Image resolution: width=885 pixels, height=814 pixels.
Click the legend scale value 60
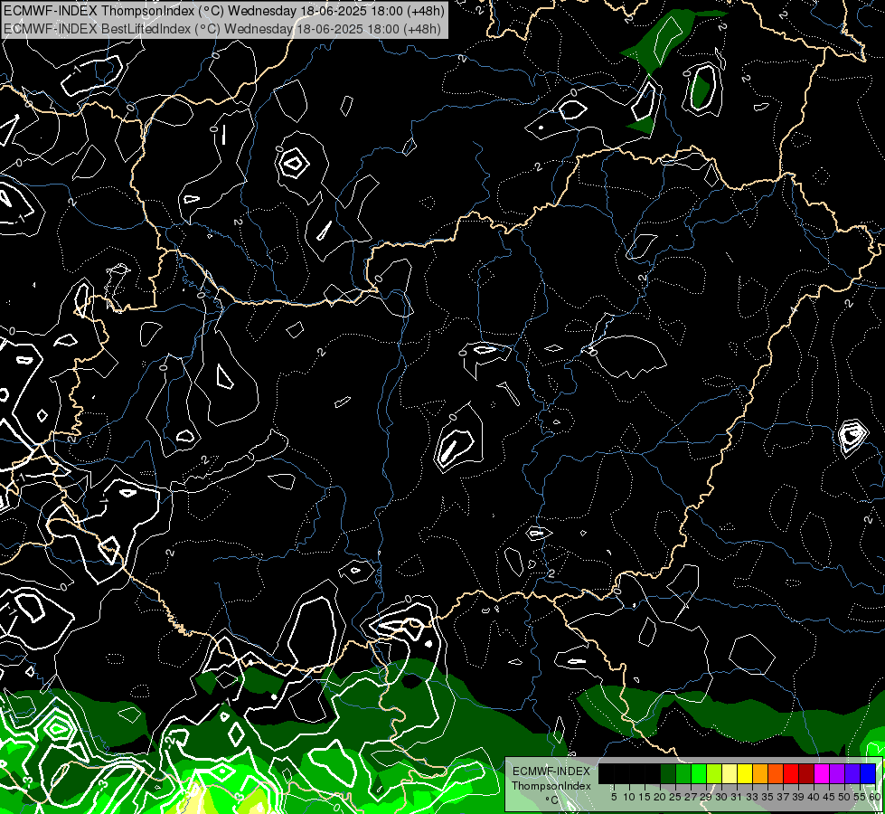click(x=875, y=797)
